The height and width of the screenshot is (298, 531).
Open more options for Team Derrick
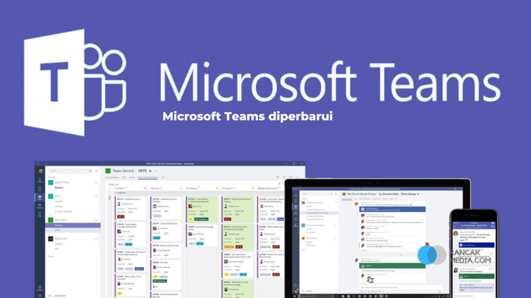tap(96, 220)
